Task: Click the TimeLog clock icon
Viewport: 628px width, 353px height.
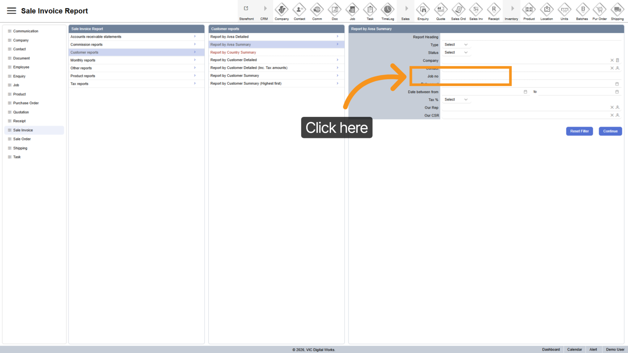Action: point(388,10)
